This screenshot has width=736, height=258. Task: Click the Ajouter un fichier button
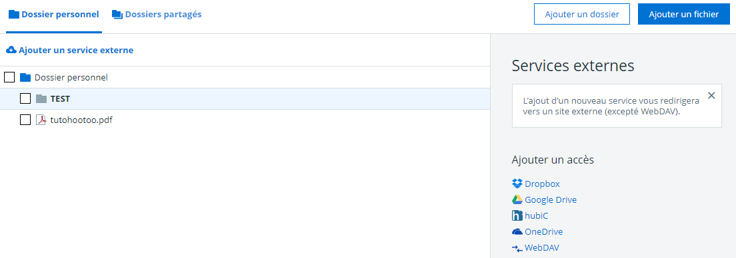coord(684,15)
